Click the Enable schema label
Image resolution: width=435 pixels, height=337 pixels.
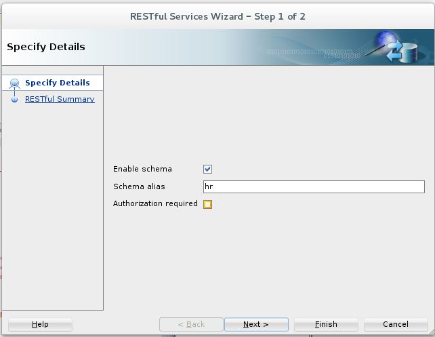click(x=142, y=170)
